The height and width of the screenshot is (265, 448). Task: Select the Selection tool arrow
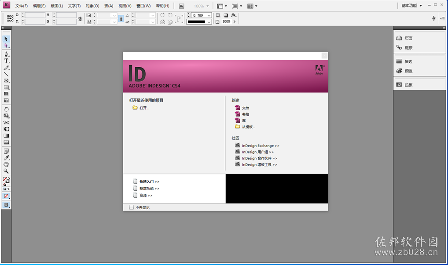[6, 39]
